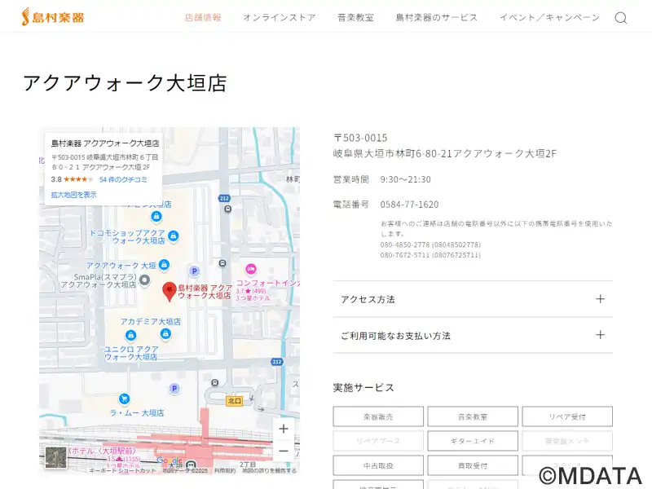Image resolution: width=652 pixels, height=489 pixels.
Task: Click the 島村楽器 アクアウォーク大垣店 map card title
Action: (x=105, y=143)
